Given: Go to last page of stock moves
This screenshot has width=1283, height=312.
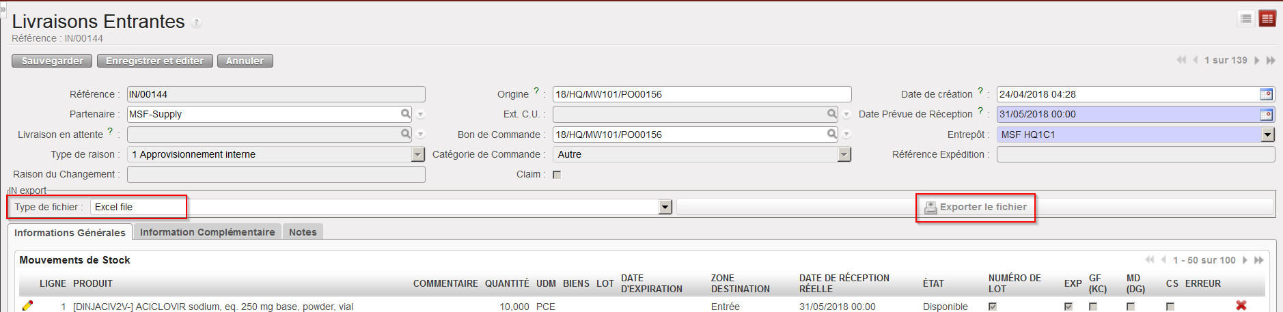Looking at the screenshot, I should click(x=1258, y=259).
